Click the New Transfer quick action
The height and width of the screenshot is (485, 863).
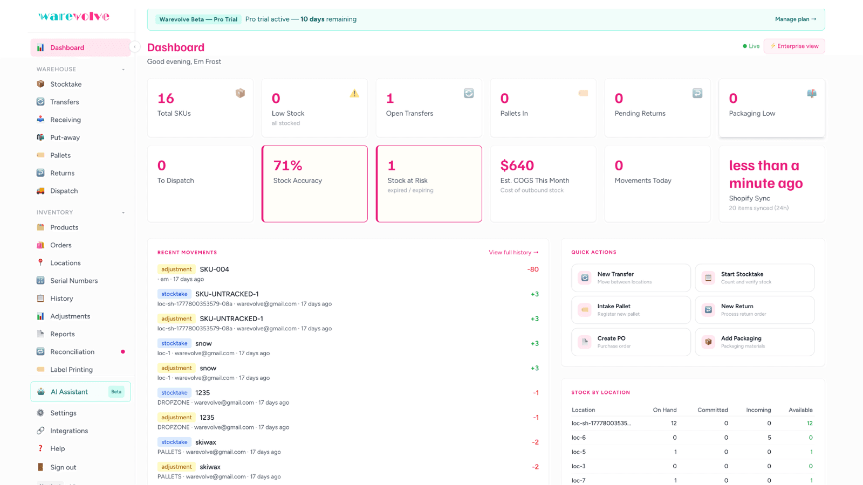pyautogui.click(x=631, y=278)
